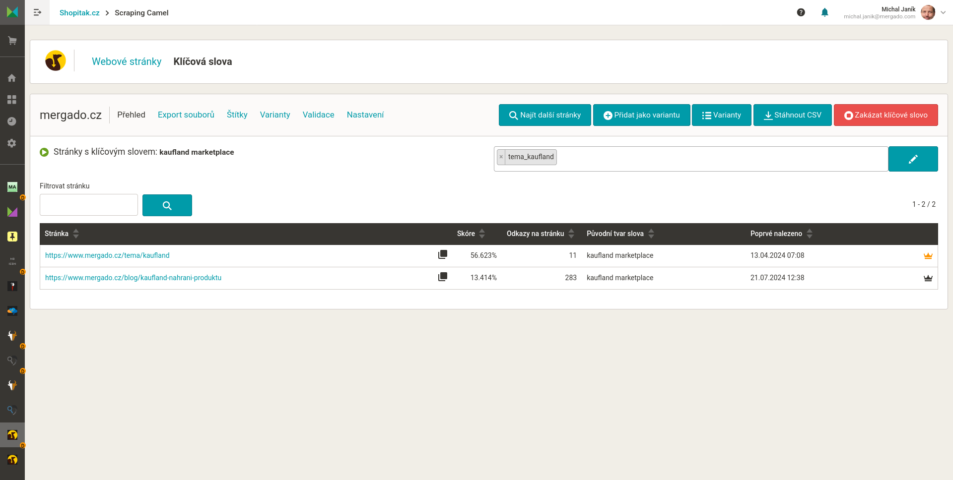Copy the tema/kaufland page URL
The image size is (953, 480).
(x=443, y=255)
